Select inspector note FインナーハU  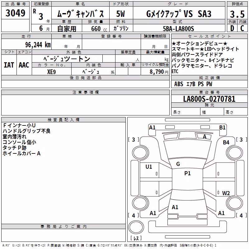(x=19, y=125)
